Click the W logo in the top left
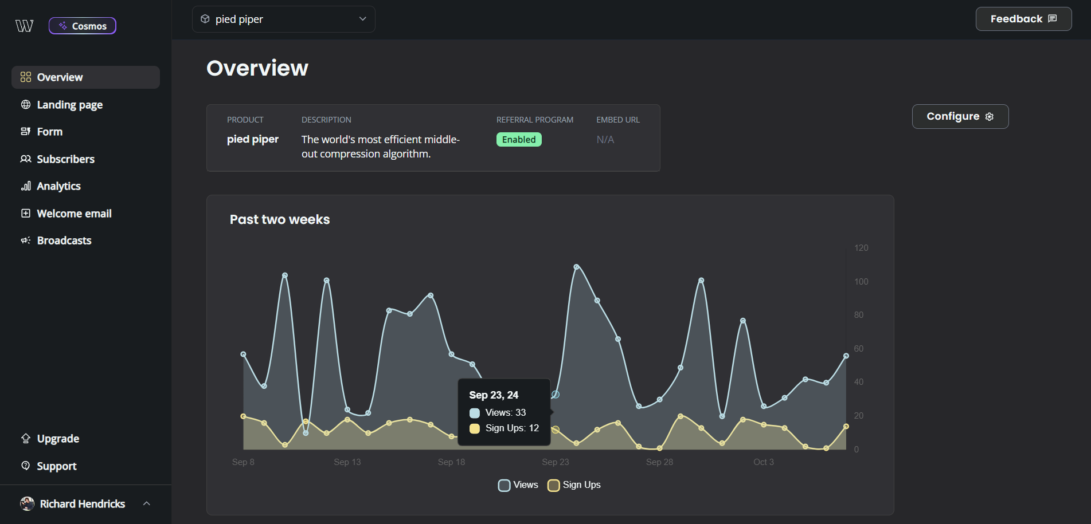 (24, 25)
